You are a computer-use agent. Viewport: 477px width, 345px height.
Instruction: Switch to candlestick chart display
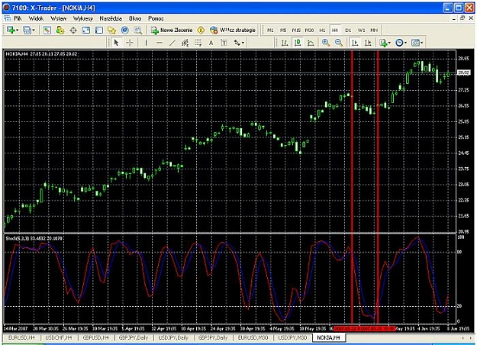click(298, 43)
